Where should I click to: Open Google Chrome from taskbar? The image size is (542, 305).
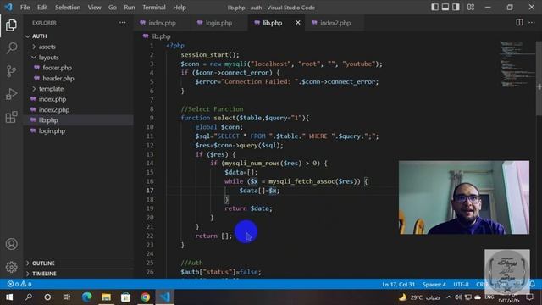click(145, 297)
